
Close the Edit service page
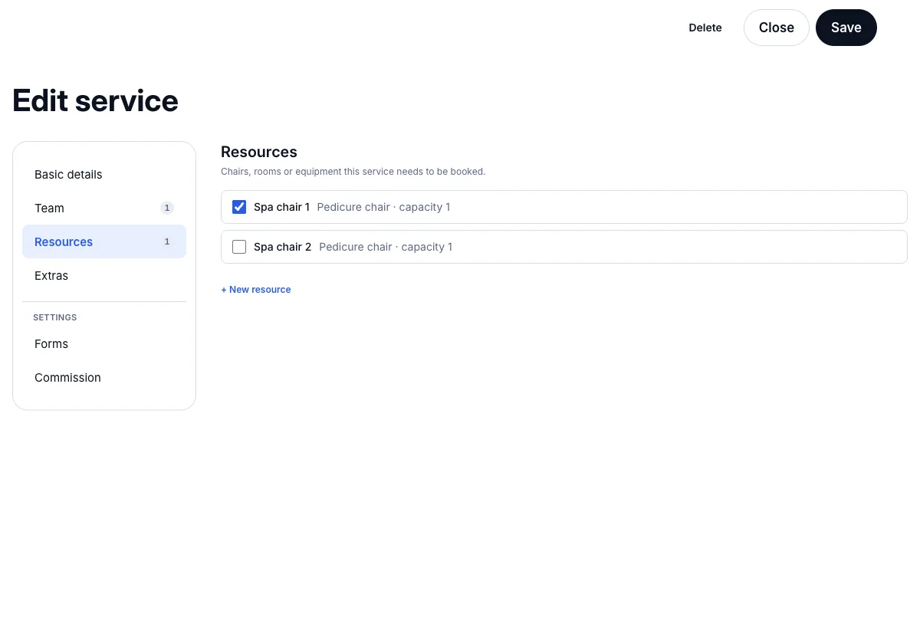click(777, 28)
